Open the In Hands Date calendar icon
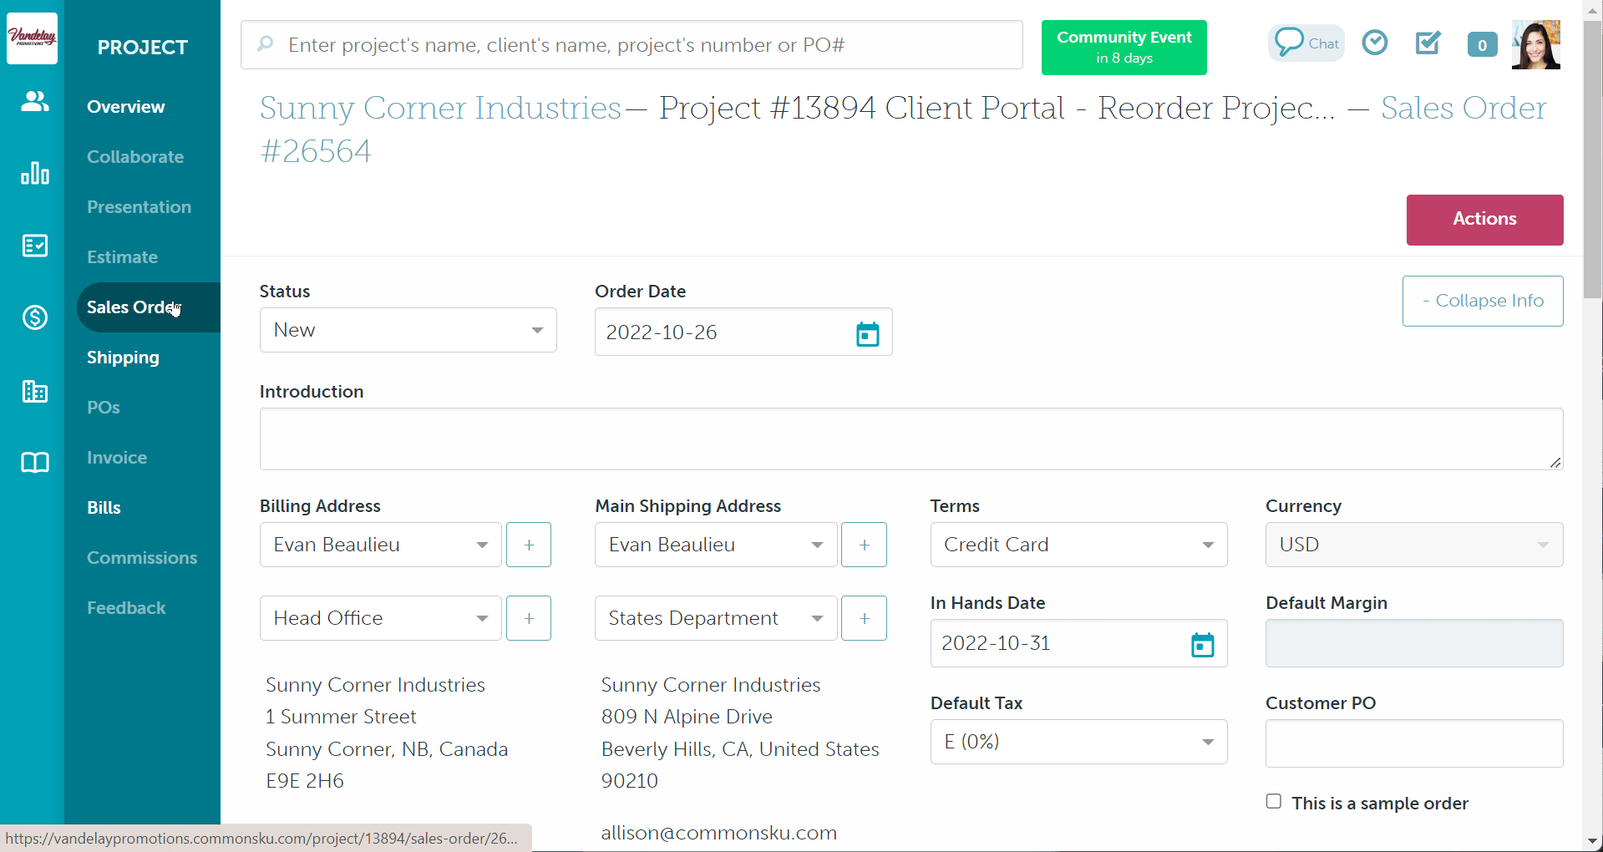This screenshot has width=1603, height=852. pyautogui.click(x=1202, y=644)
